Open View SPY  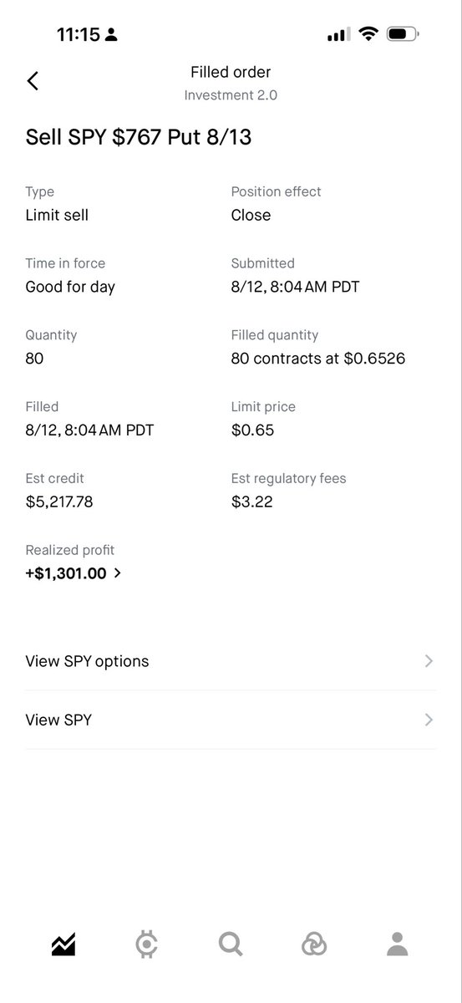[231, 720]
